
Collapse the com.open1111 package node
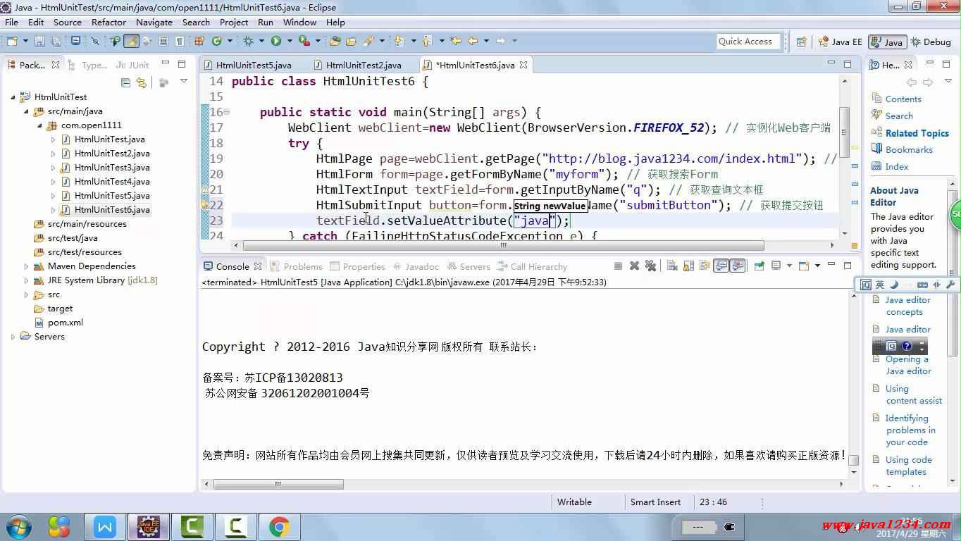point(39,125)
